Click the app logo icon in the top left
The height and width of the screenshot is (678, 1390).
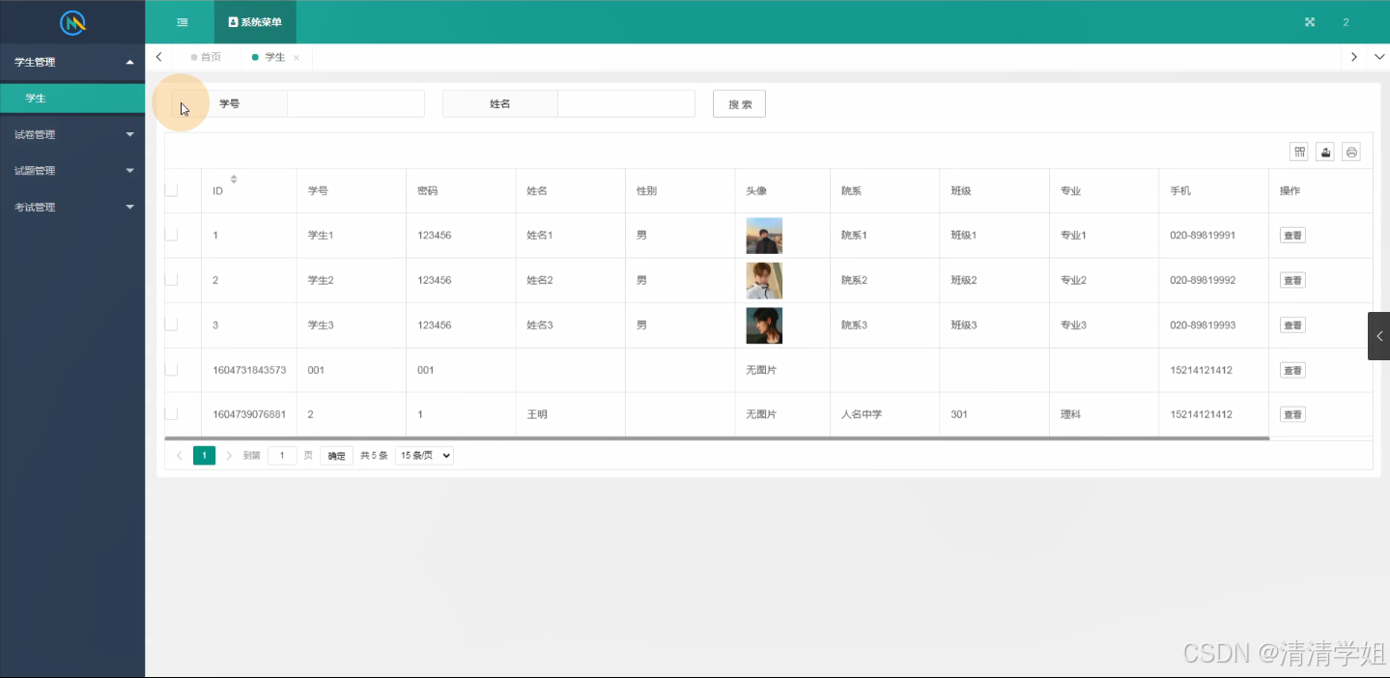click(x=71, y=21)
